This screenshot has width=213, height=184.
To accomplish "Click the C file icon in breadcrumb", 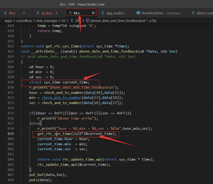I will tap(72, 21).
